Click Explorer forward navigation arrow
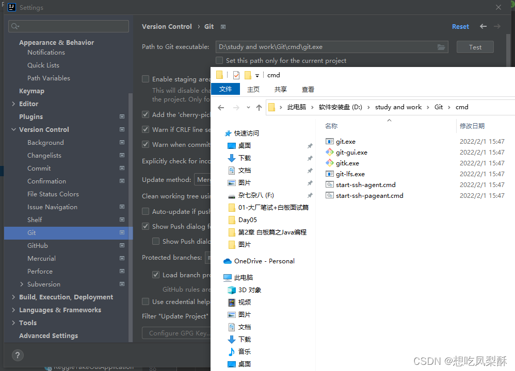515x371 pixels. click(236, 107)
